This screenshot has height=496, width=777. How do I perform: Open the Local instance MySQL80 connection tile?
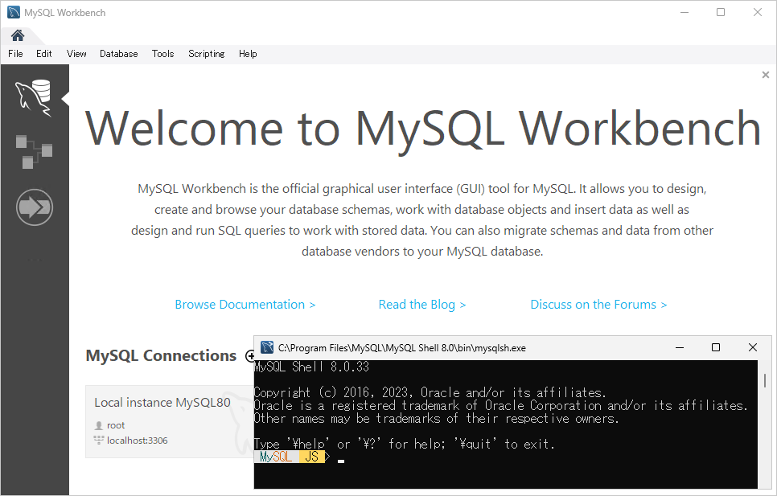[x=170, y=421]
